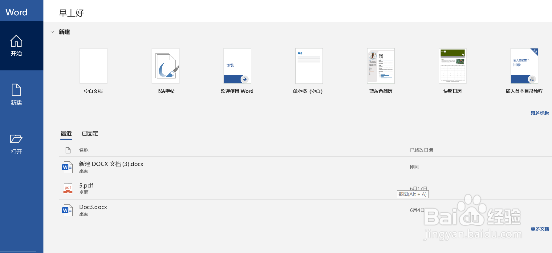The width and height of the screenshot is (552, 253).
Task: Click the 更多文档 link
Action: tap(540, 229)
